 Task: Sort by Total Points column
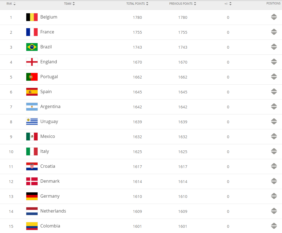137,4
